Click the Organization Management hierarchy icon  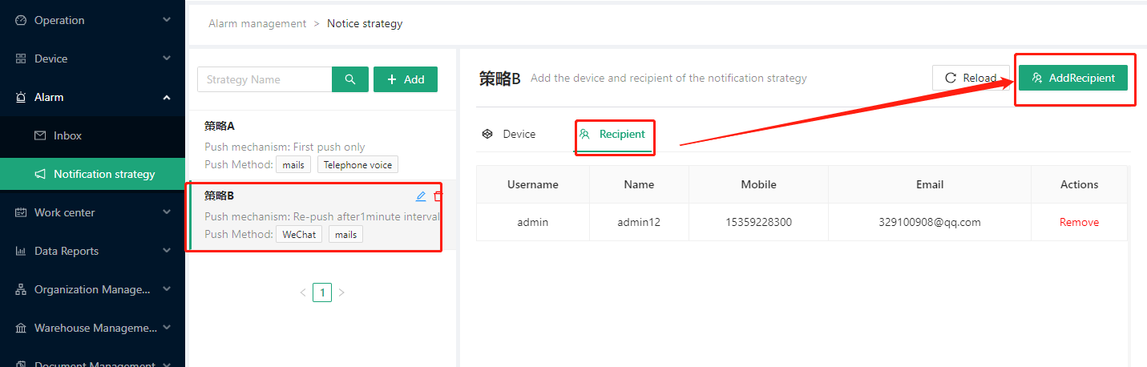[21, 289]
